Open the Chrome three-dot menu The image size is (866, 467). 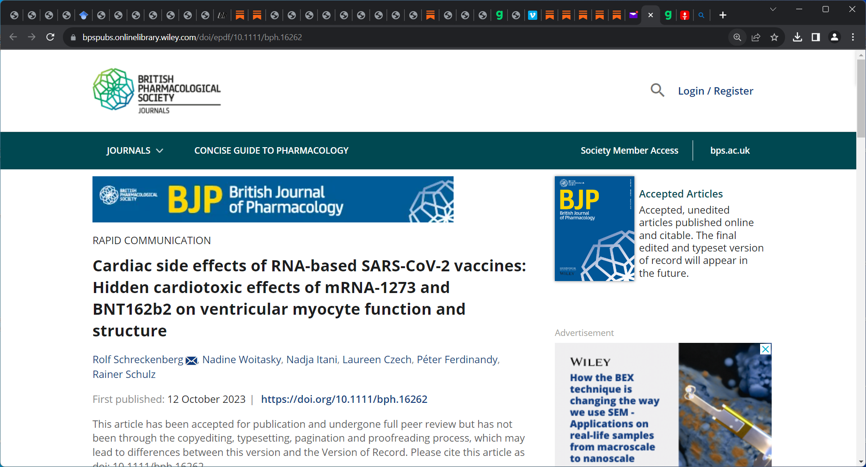point(853,37)
